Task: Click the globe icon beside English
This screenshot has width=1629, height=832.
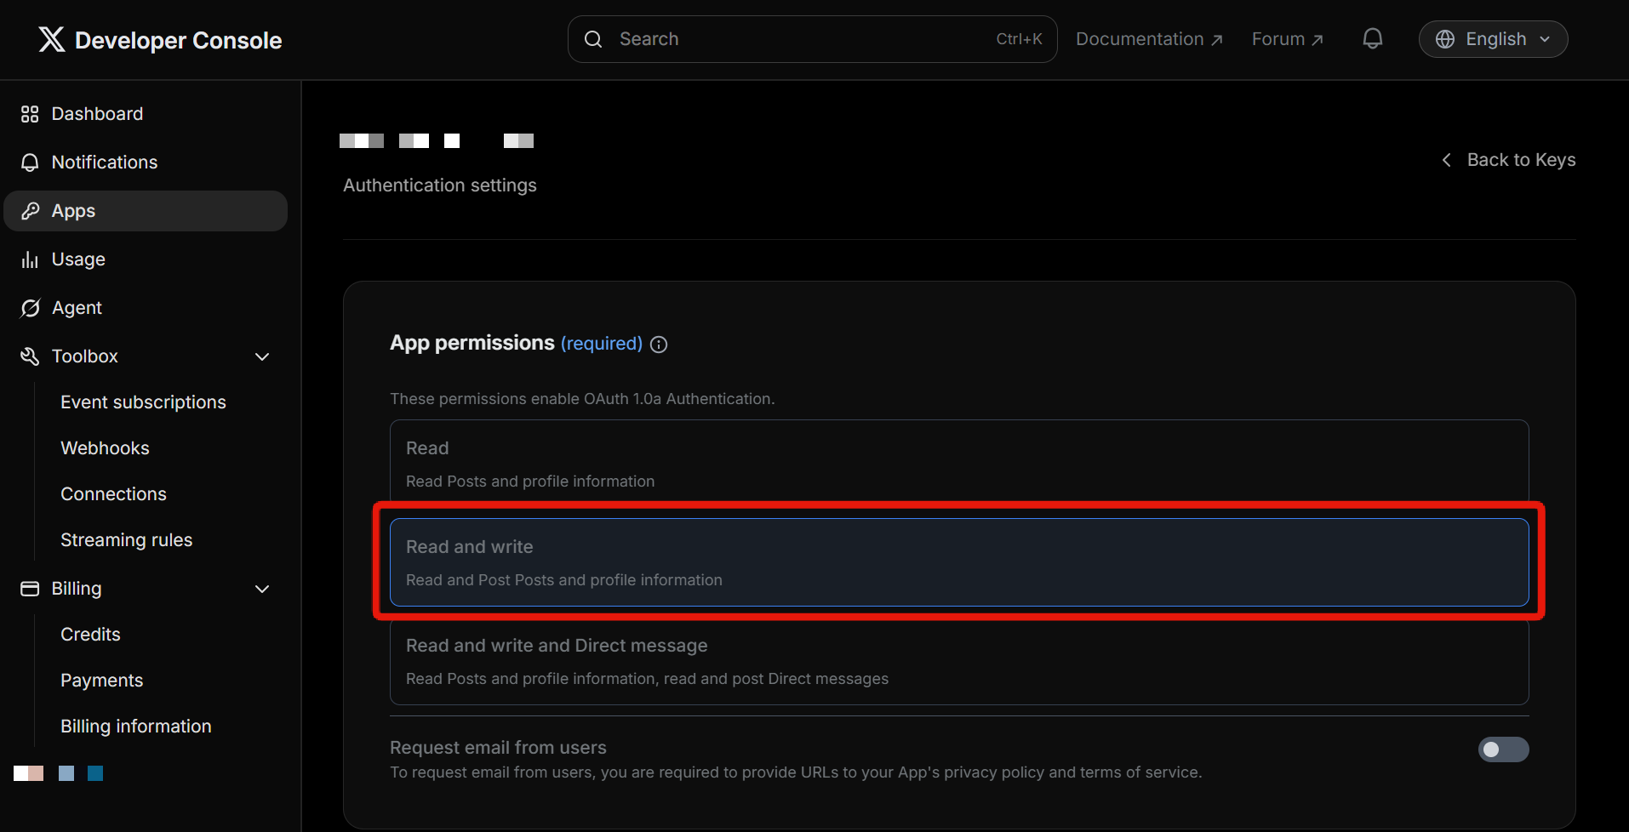Action: click(1445, 39)
